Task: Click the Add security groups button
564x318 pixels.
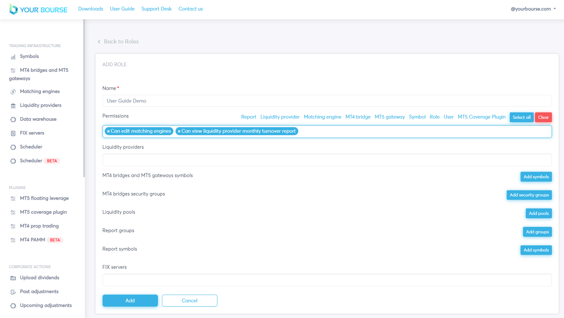Action: coord(529,195)
